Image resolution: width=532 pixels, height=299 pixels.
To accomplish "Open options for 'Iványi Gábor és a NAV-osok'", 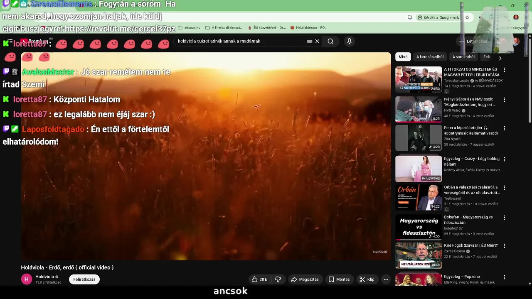I will 505,100.
